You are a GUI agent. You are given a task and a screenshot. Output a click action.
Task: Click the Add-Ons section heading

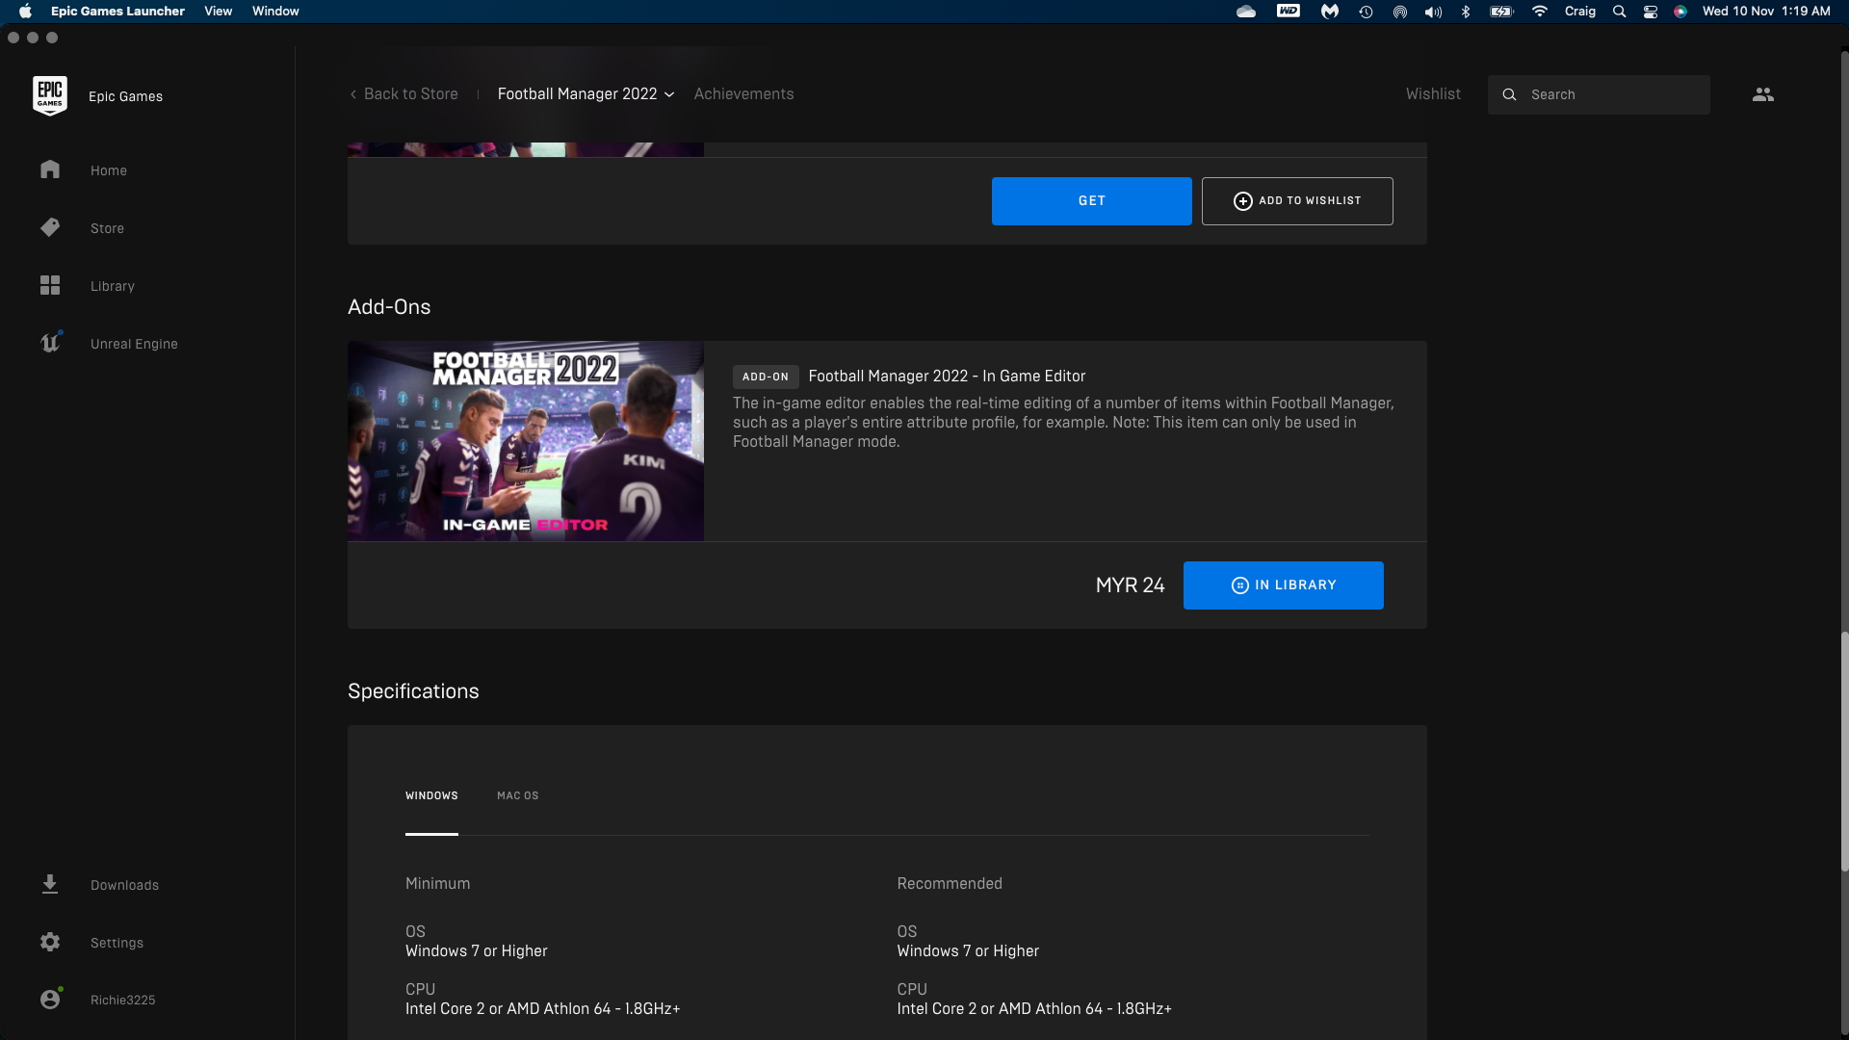pyautogui.click(x=389, y=306)
